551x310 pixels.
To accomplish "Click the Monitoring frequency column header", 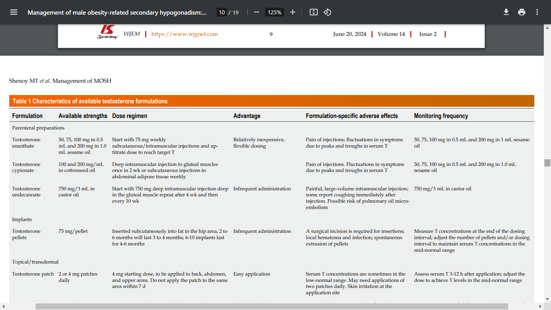I will [x=441, y=116].
